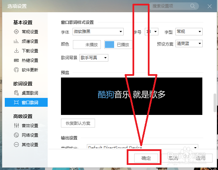Viewport: 218px width, 170px height.
Task: Click the spectrum settings bars icon
Action: click(16, 41)
